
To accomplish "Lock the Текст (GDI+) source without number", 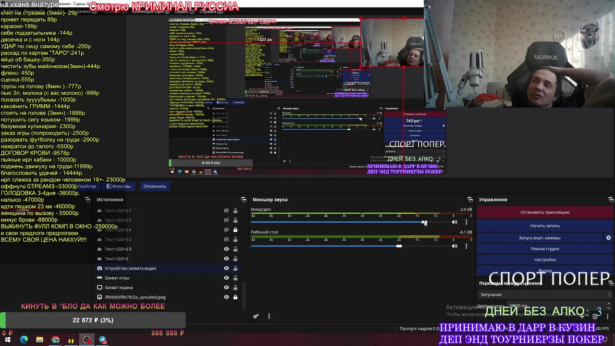I will click(x=235, y=259).
